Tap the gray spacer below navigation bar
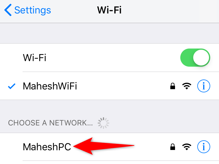 [110, 33]
